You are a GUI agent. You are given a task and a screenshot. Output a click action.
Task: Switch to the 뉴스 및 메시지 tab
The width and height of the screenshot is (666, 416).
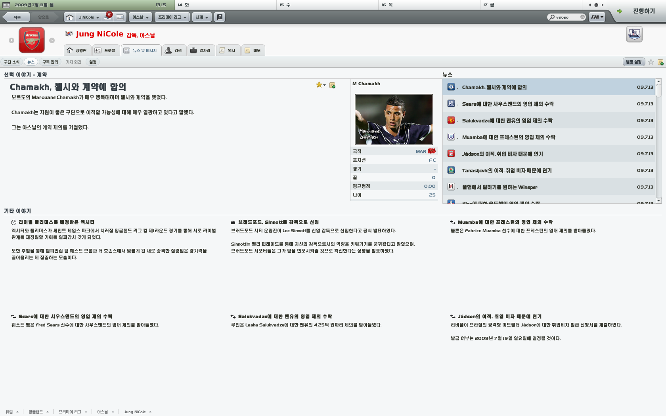click(141, 50)
